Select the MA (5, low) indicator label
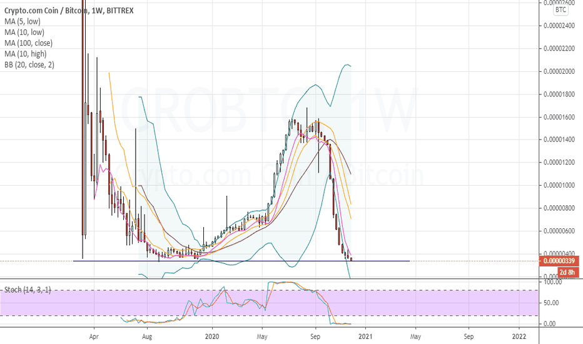Screen dimensions: 583x344 [x=23, y=21]
